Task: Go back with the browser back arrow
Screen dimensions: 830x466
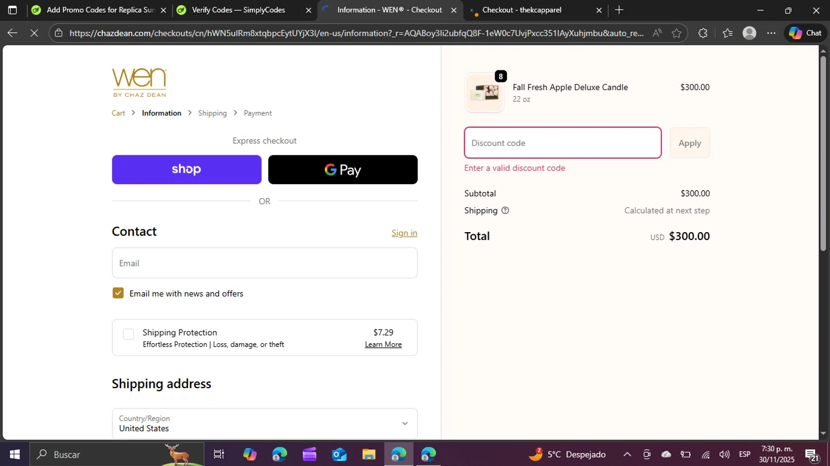Action: coord(12,33)
